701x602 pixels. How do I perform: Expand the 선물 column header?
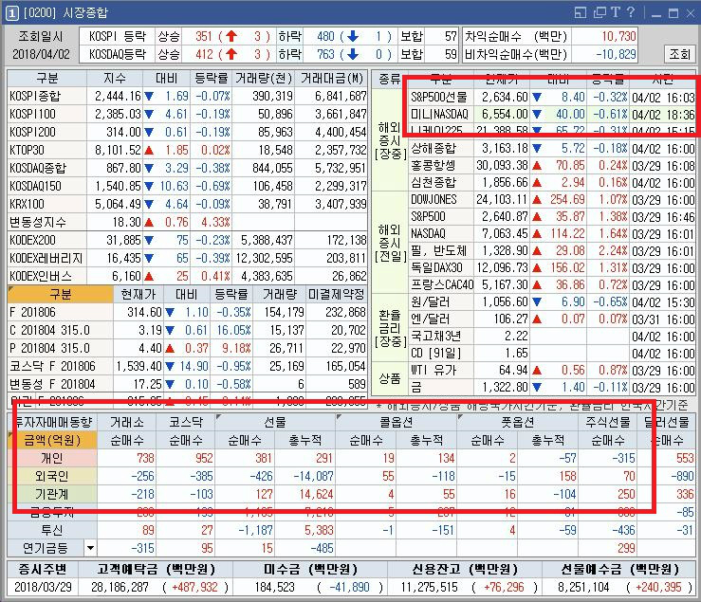[x=275, y=421]
